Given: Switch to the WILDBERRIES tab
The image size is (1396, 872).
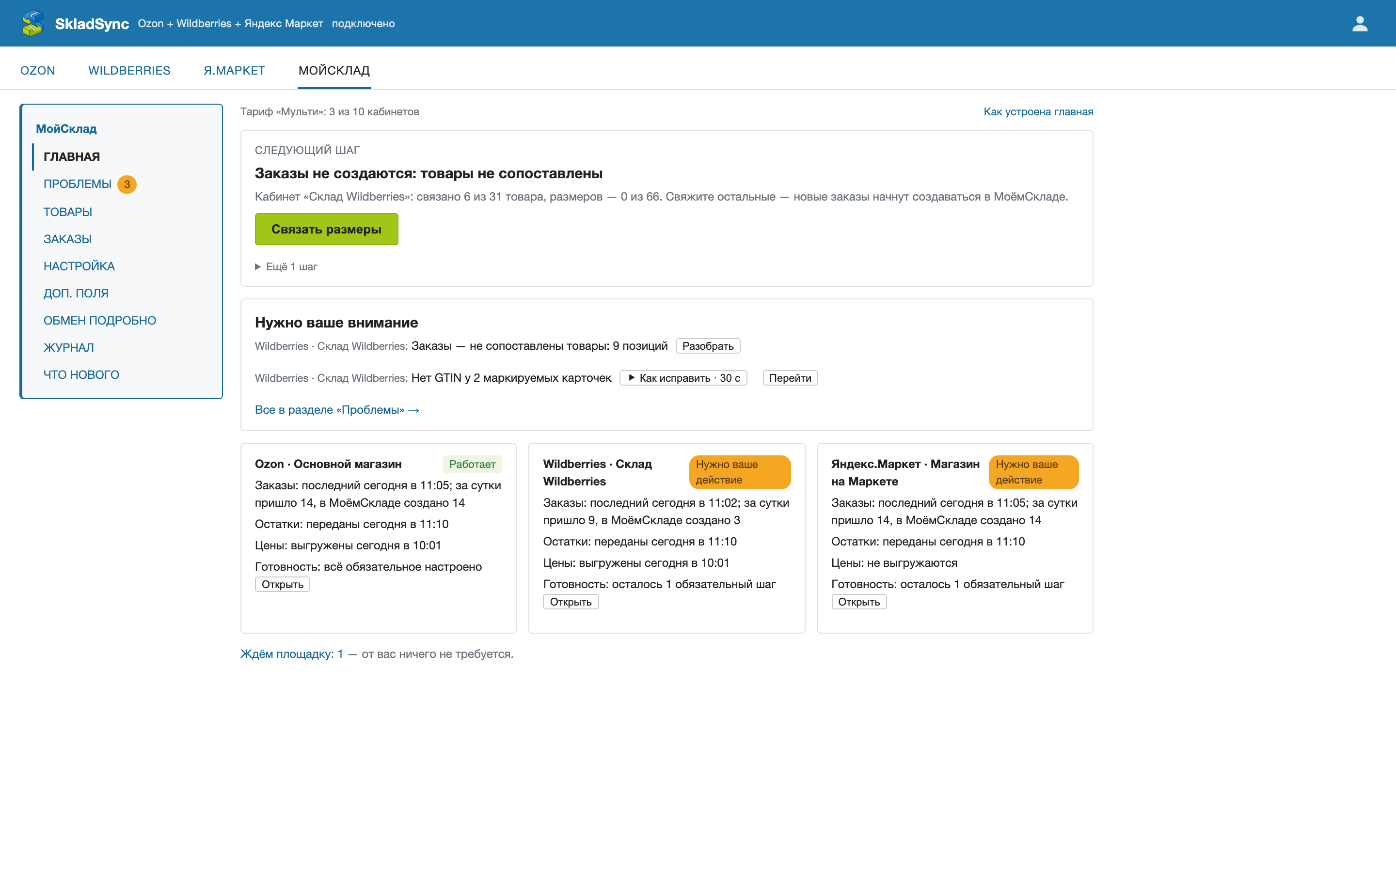Looking at the screenshot, I should [129, 70].
